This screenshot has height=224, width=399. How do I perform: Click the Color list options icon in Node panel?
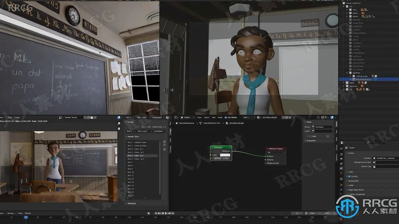[x=328, y=136]
